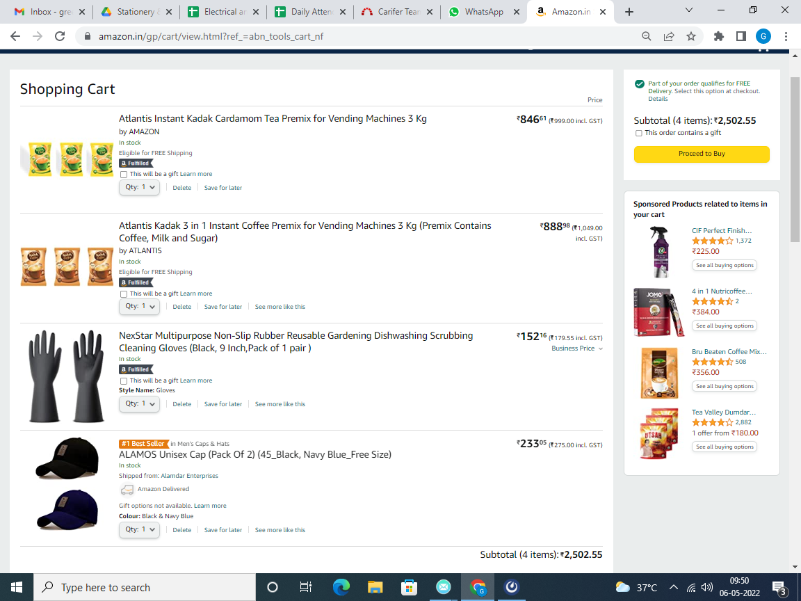This screenshot has width=801, height=601.
Task: Open the notification center icon
Action: [x=779, y=587]
